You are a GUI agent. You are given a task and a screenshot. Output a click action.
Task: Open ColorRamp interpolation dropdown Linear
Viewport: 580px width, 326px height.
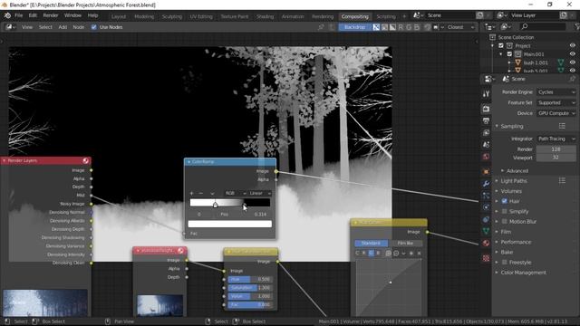pos(260,193)
